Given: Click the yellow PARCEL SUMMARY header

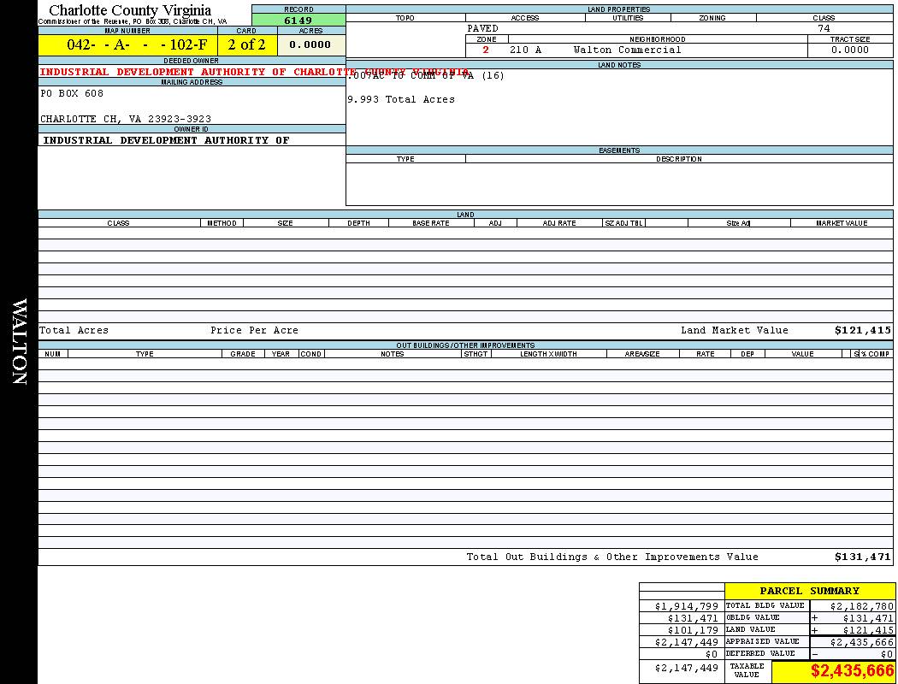Looking at the screenshot, I should click(809, 591).
